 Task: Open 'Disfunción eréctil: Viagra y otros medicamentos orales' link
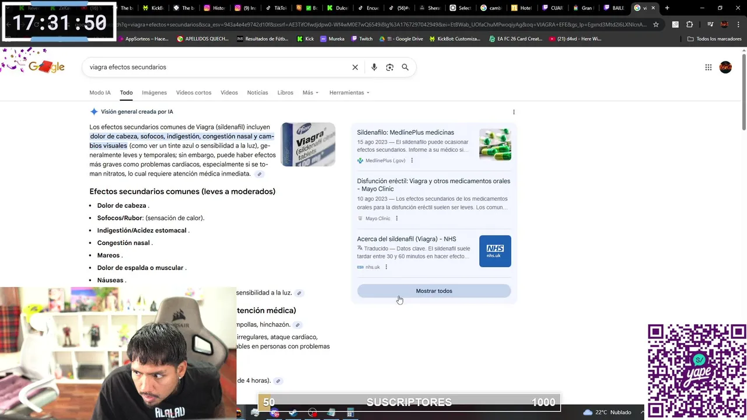(x=434, y=185)
